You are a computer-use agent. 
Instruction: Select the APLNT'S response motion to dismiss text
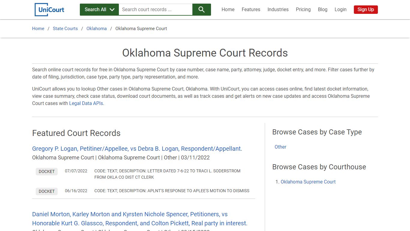pyautogui.click(x=172, y=191)
